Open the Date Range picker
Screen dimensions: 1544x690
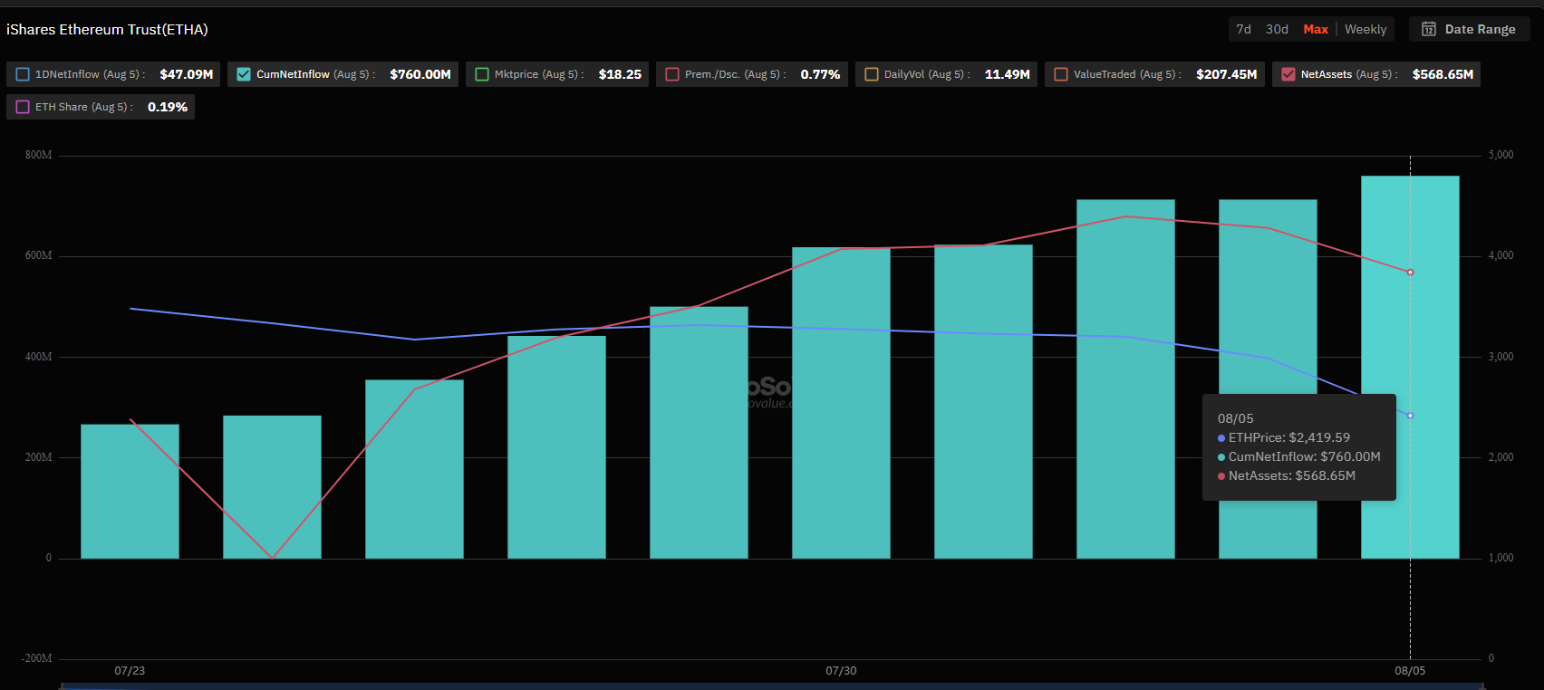1479,29
